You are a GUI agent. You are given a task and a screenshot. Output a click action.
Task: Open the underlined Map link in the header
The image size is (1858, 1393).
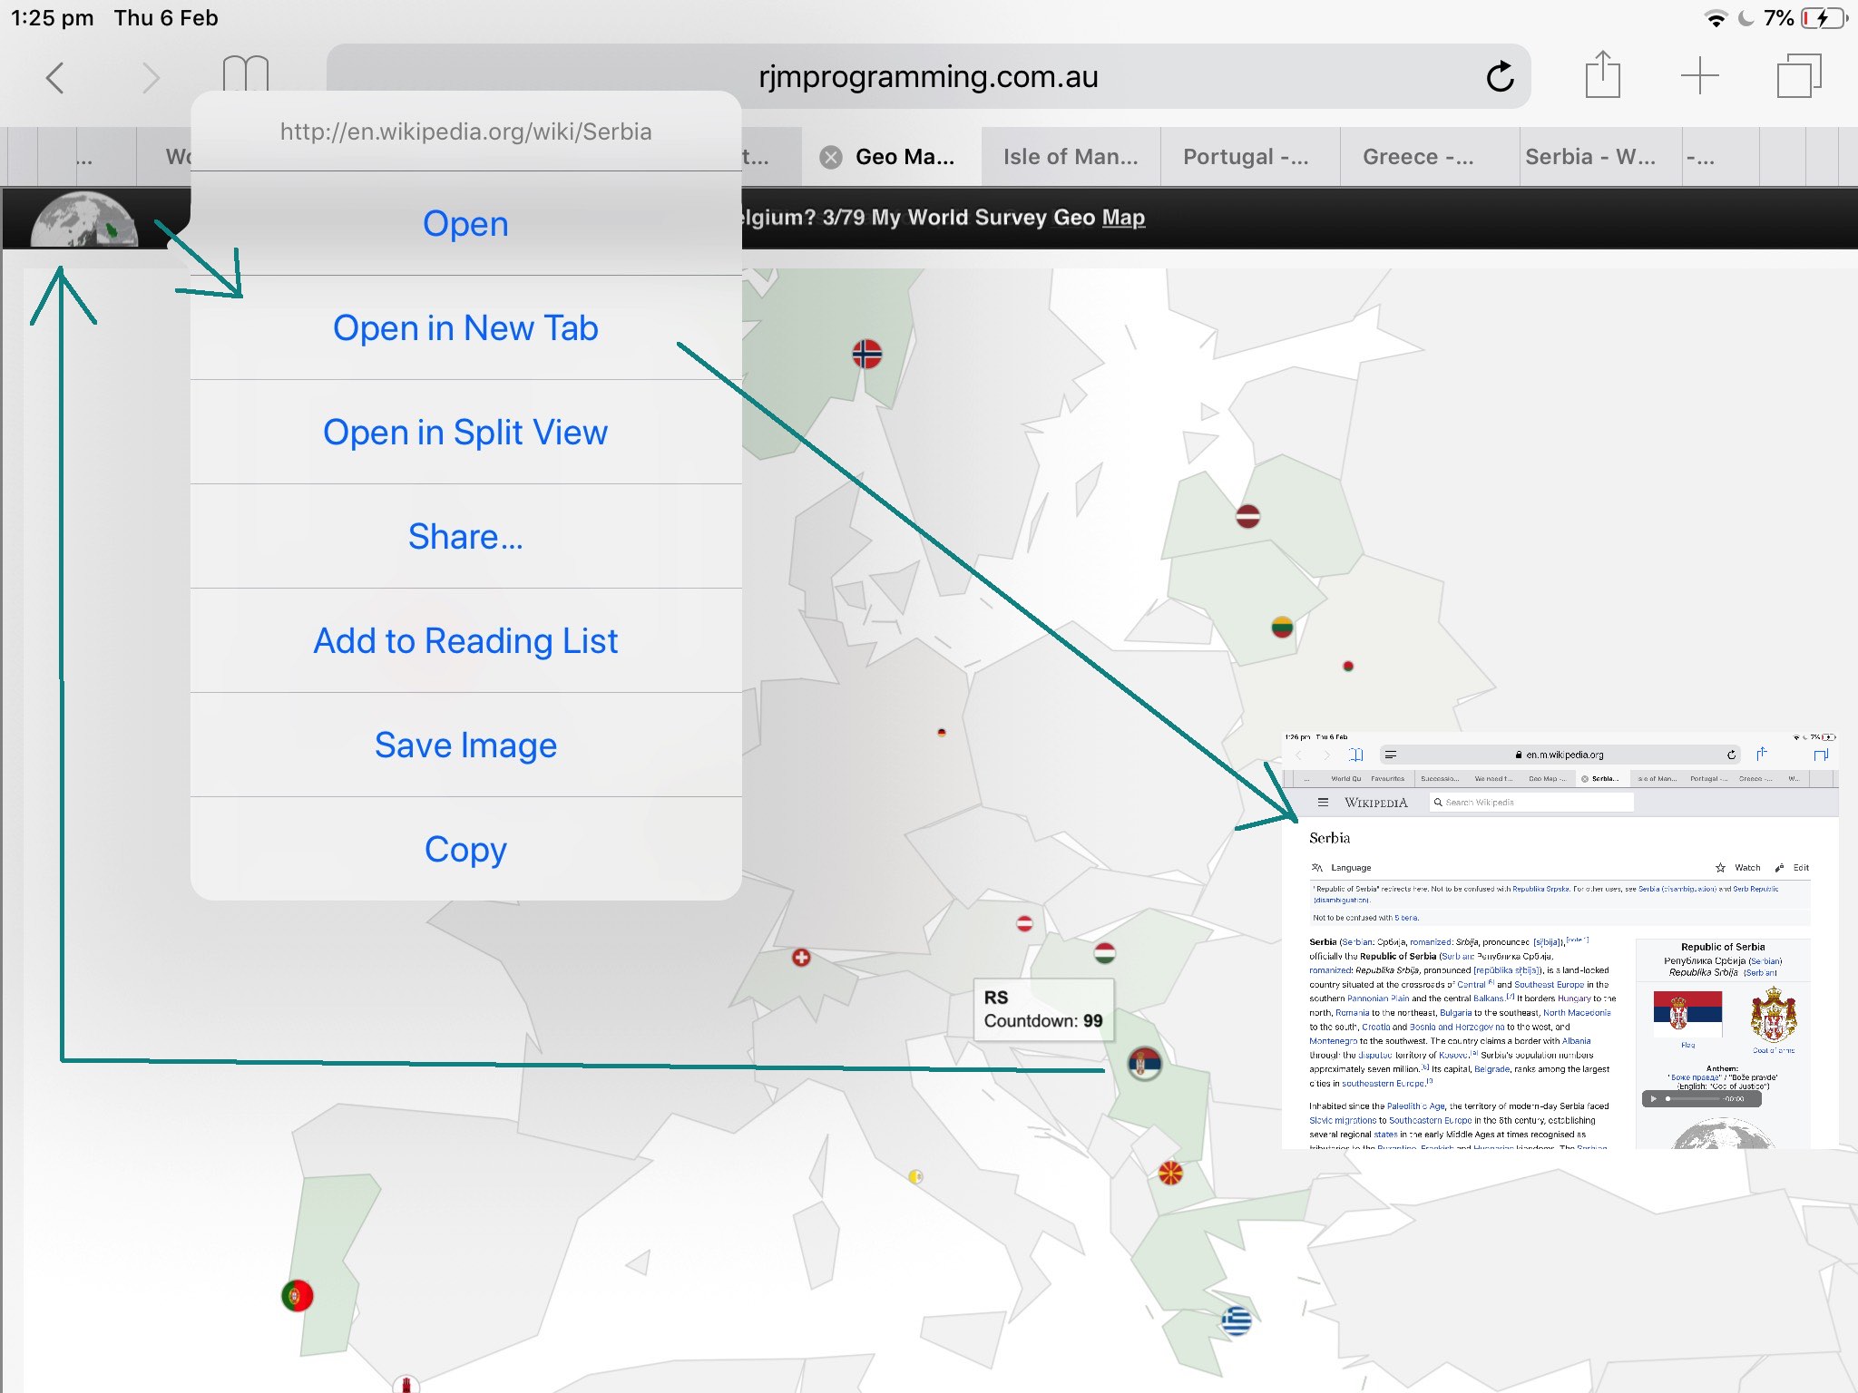point(1123,218)
